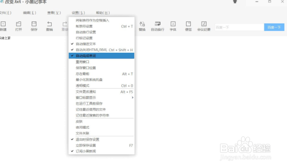Minimize the notepad window
Screen dimensions: 287x167
click(x=257, y=2)
